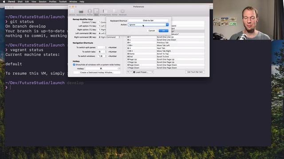
Task: Click 'Current machine states:' line in terminal
Action: tap(32, 55)
